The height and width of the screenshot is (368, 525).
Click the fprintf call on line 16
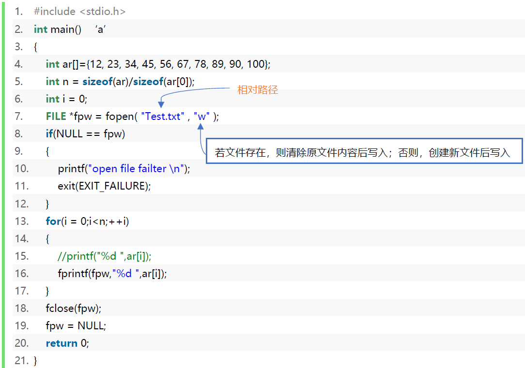112,274
